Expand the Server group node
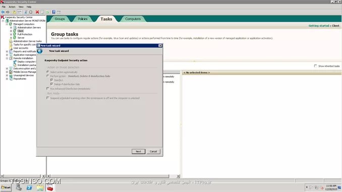 pos(11,38)
